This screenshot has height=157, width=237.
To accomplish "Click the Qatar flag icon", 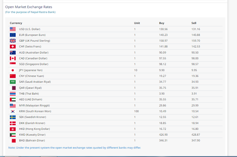I will (13, 88).
